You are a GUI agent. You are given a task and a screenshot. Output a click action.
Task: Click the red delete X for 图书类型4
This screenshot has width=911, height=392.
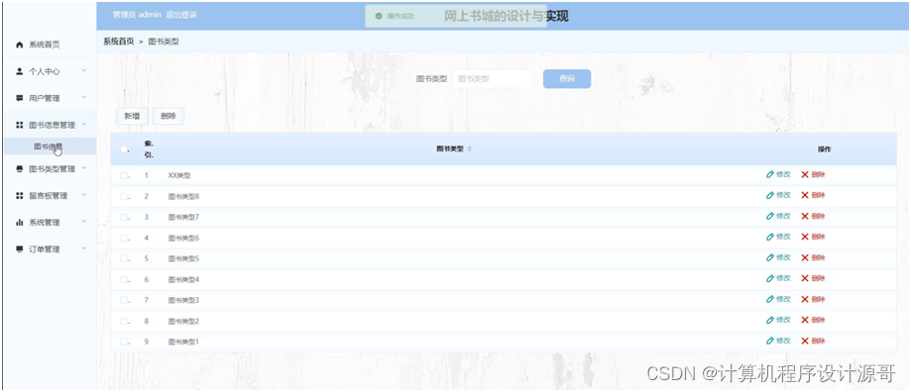point(805,278)
